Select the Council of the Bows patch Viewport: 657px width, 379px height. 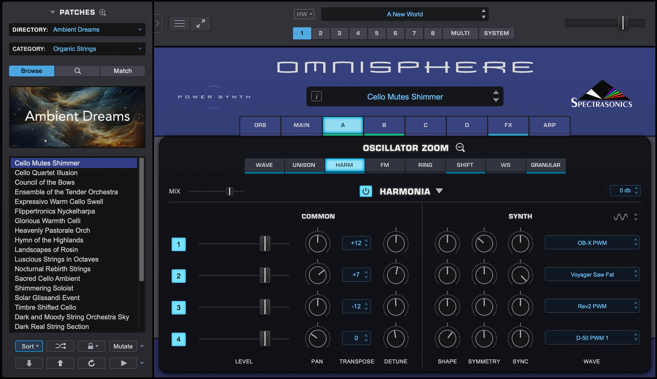pos(44,182)
